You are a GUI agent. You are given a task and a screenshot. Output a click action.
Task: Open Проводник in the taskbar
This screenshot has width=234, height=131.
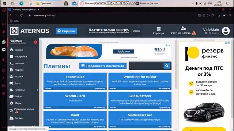[x=44, y=3]
